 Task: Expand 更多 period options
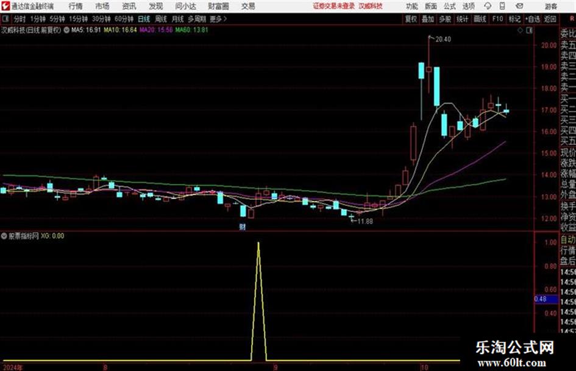tap(218, 19)
